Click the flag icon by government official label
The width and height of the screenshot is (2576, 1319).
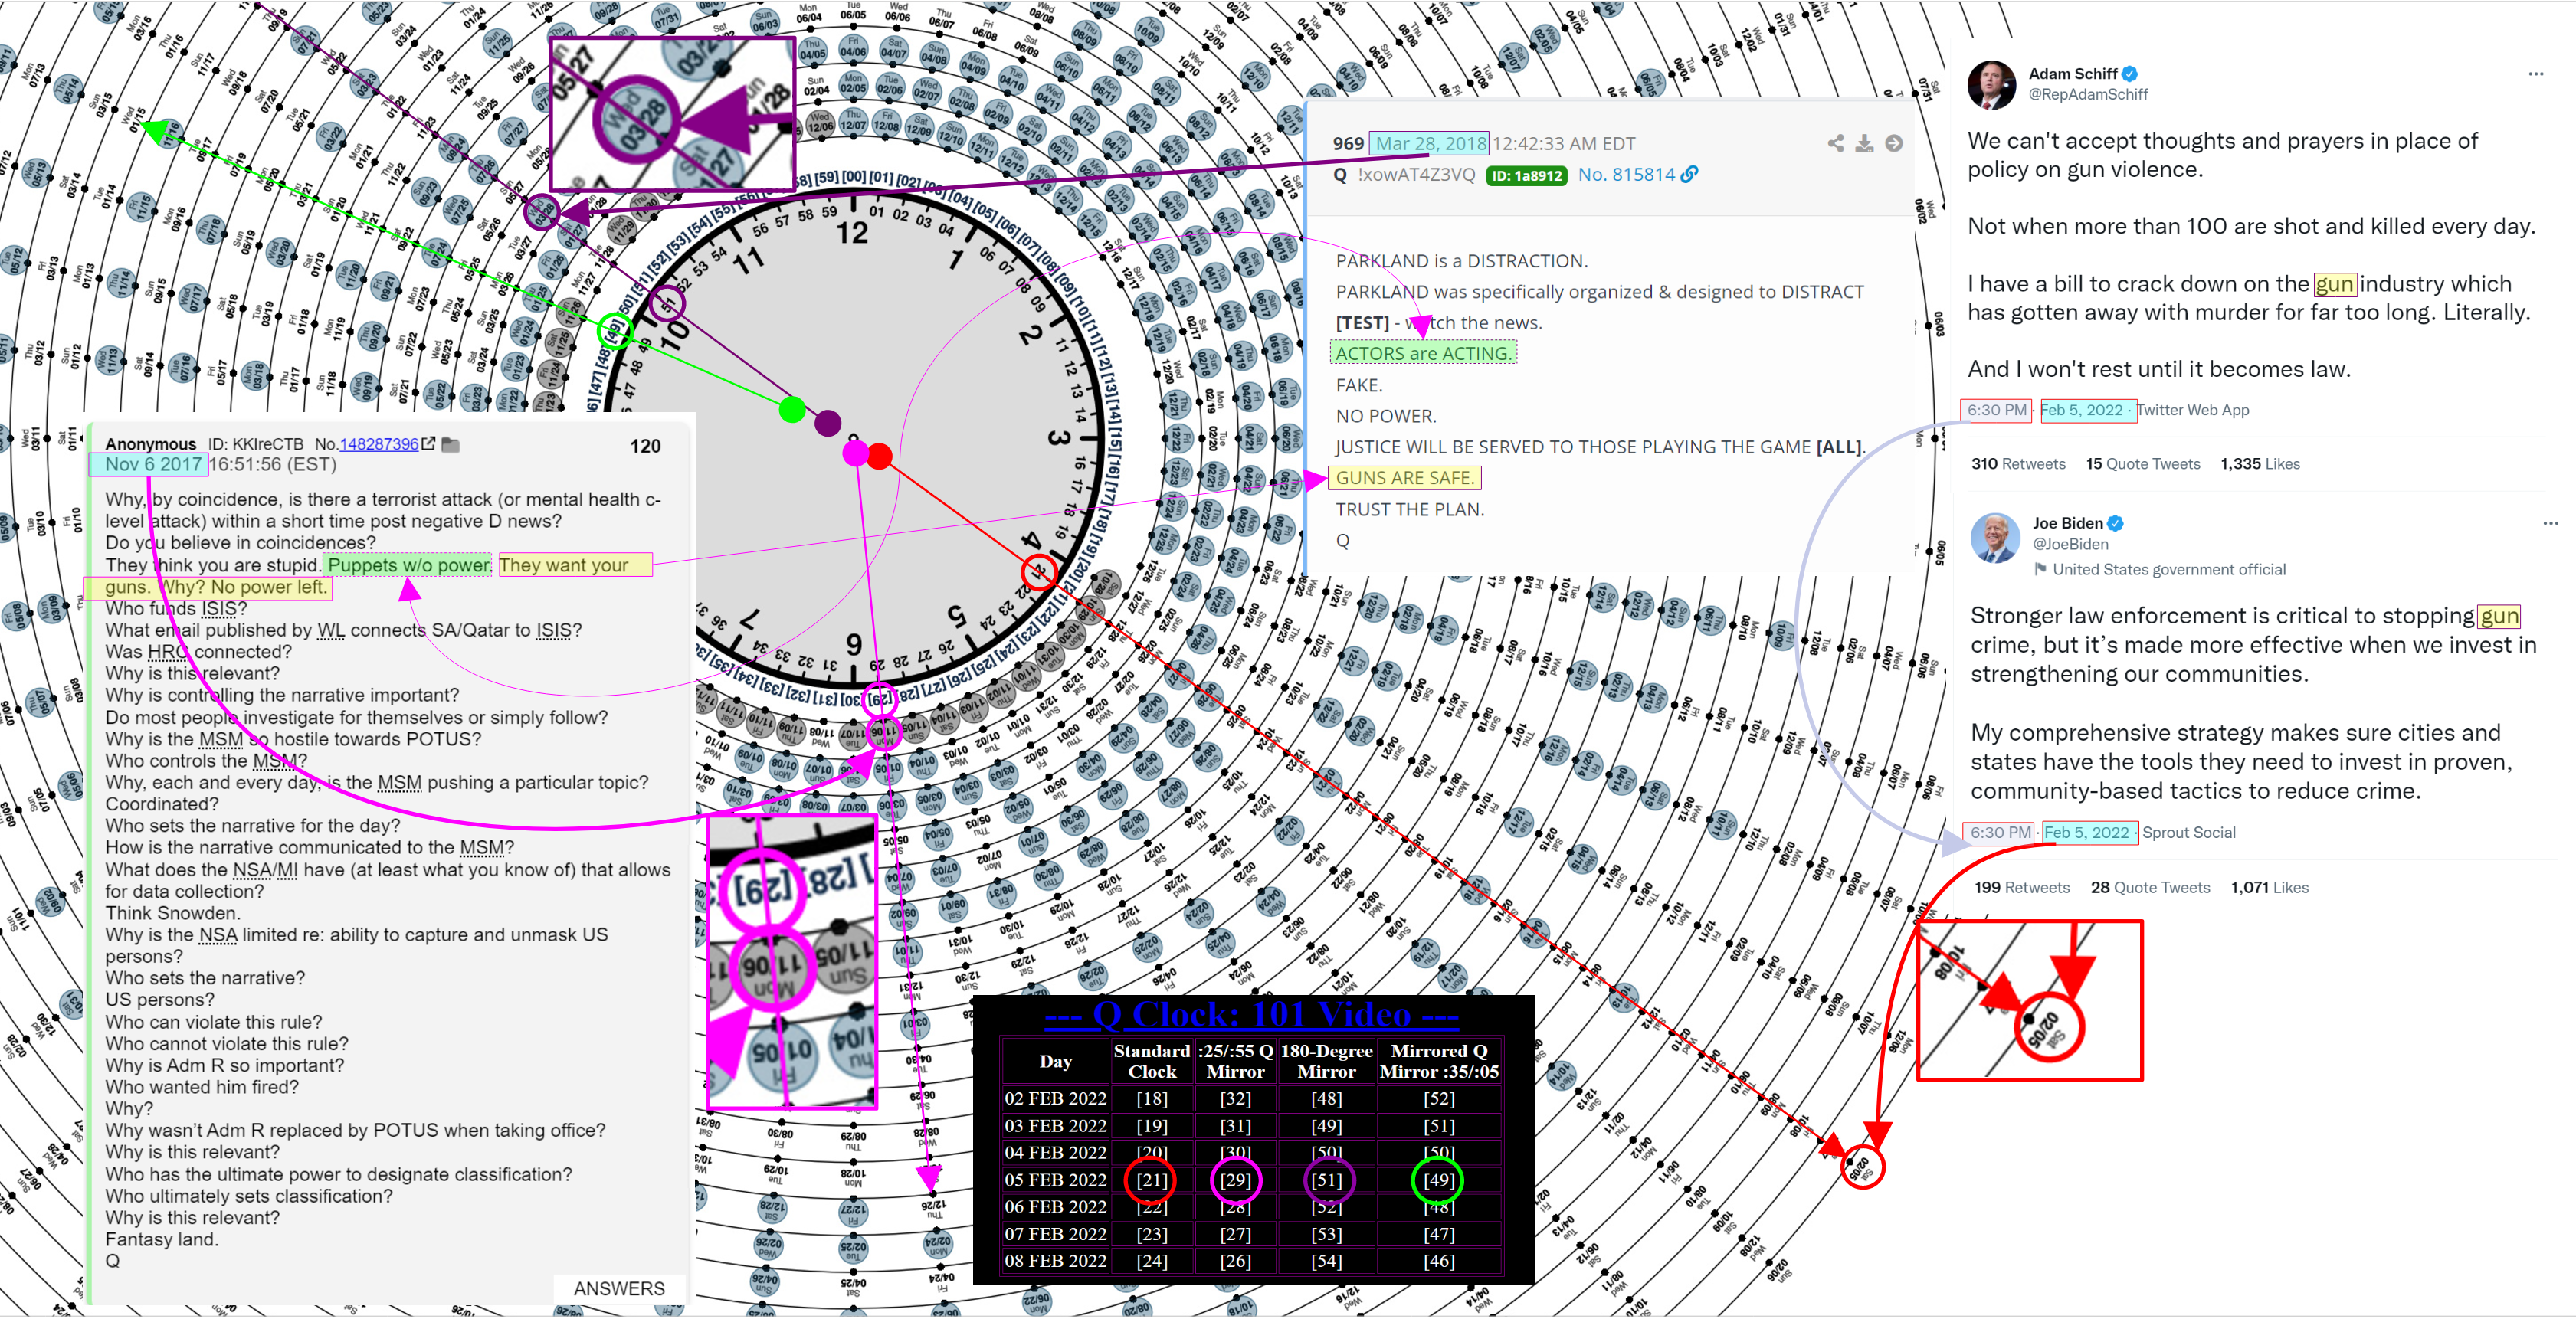click(x=2040, y=569)
